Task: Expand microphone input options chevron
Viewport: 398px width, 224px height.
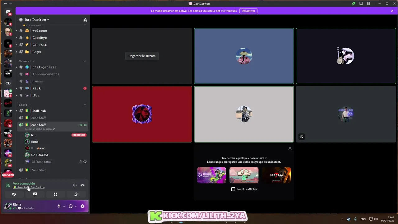Action: click(64, 206)
